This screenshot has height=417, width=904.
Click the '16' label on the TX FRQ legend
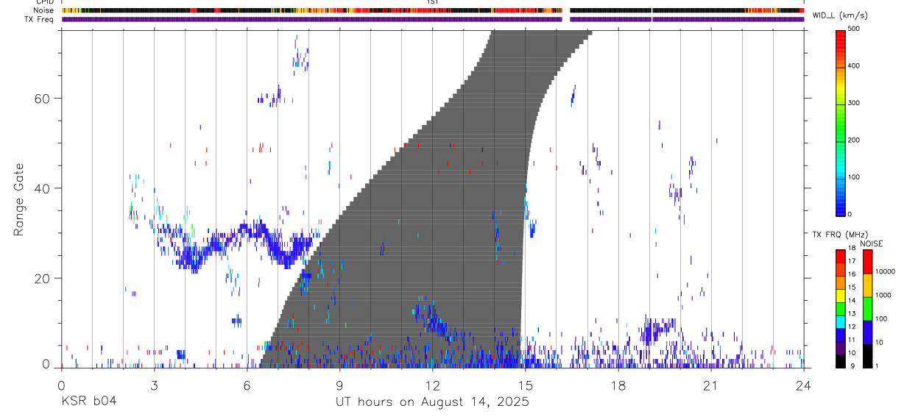coord(851,274)
